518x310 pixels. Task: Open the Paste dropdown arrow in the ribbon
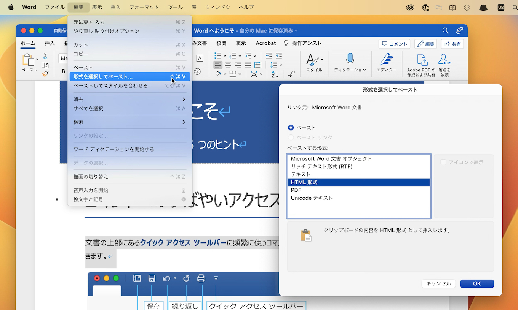click(37, 59)
